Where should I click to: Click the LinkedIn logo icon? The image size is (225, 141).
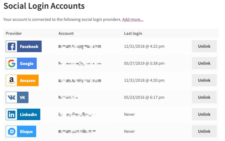tap(12, 115)
